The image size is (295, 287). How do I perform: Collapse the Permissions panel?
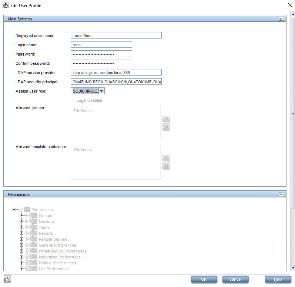coord(281,194)
